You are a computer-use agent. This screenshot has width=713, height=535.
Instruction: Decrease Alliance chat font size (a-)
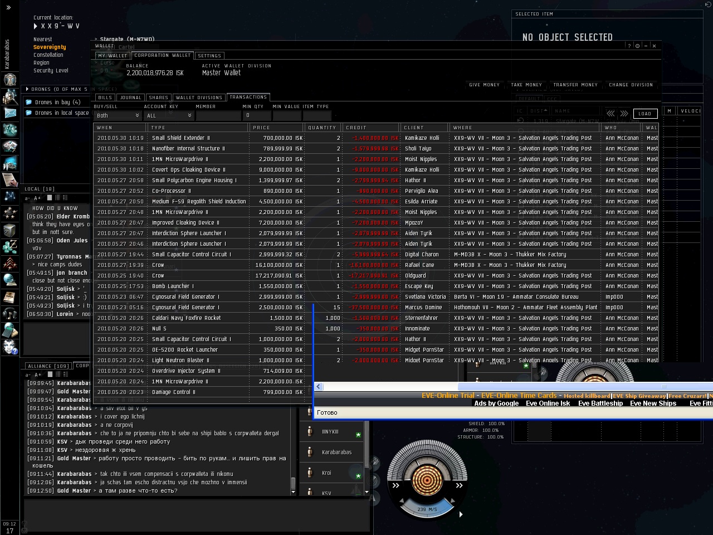click(28, 374)
